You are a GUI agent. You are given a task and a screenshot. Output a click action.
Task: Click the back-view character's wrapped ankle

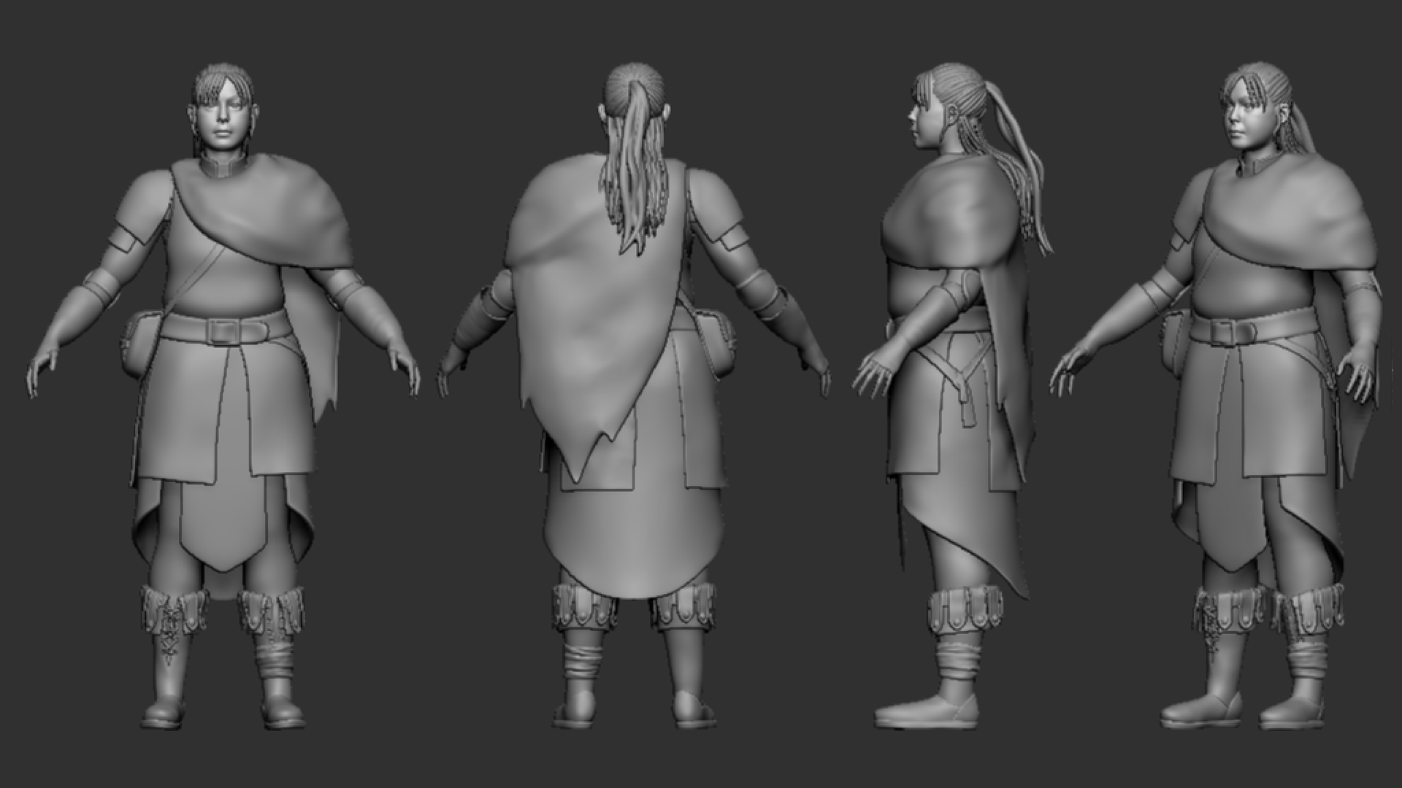pos(583,660)
